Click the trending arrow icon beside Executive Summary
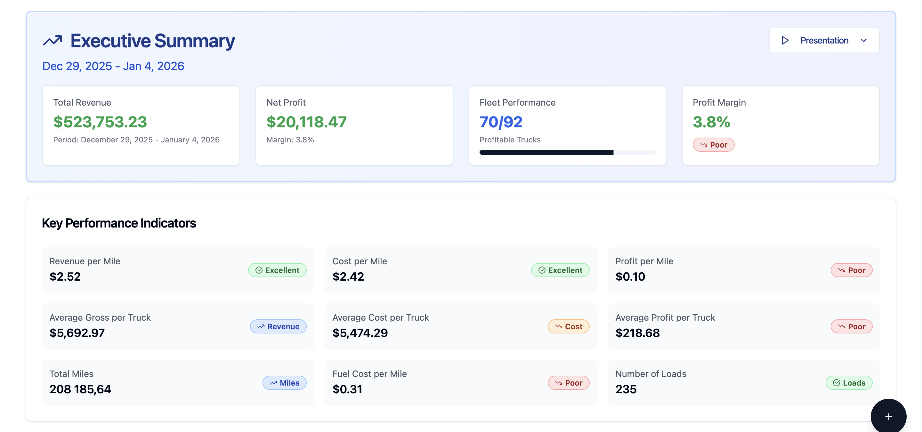This screenshot has width=922, height=432. click(x=53, y=40)
